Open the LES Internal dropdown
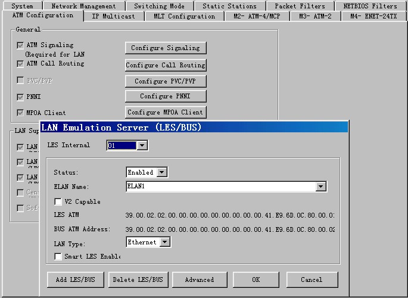Viewport: 408px width, 298px height. click(x=142, y=145)
